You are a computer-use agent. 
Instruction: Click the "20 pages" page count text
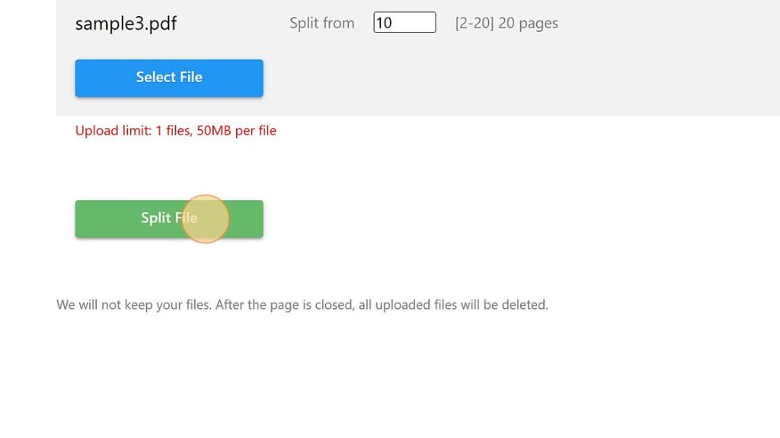coord(528,24)
